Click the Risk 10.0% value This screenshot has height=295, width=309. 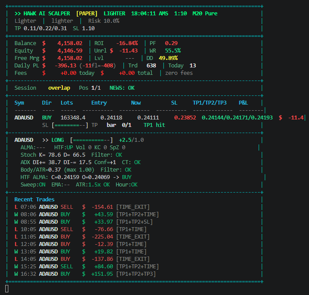[104, 21]
